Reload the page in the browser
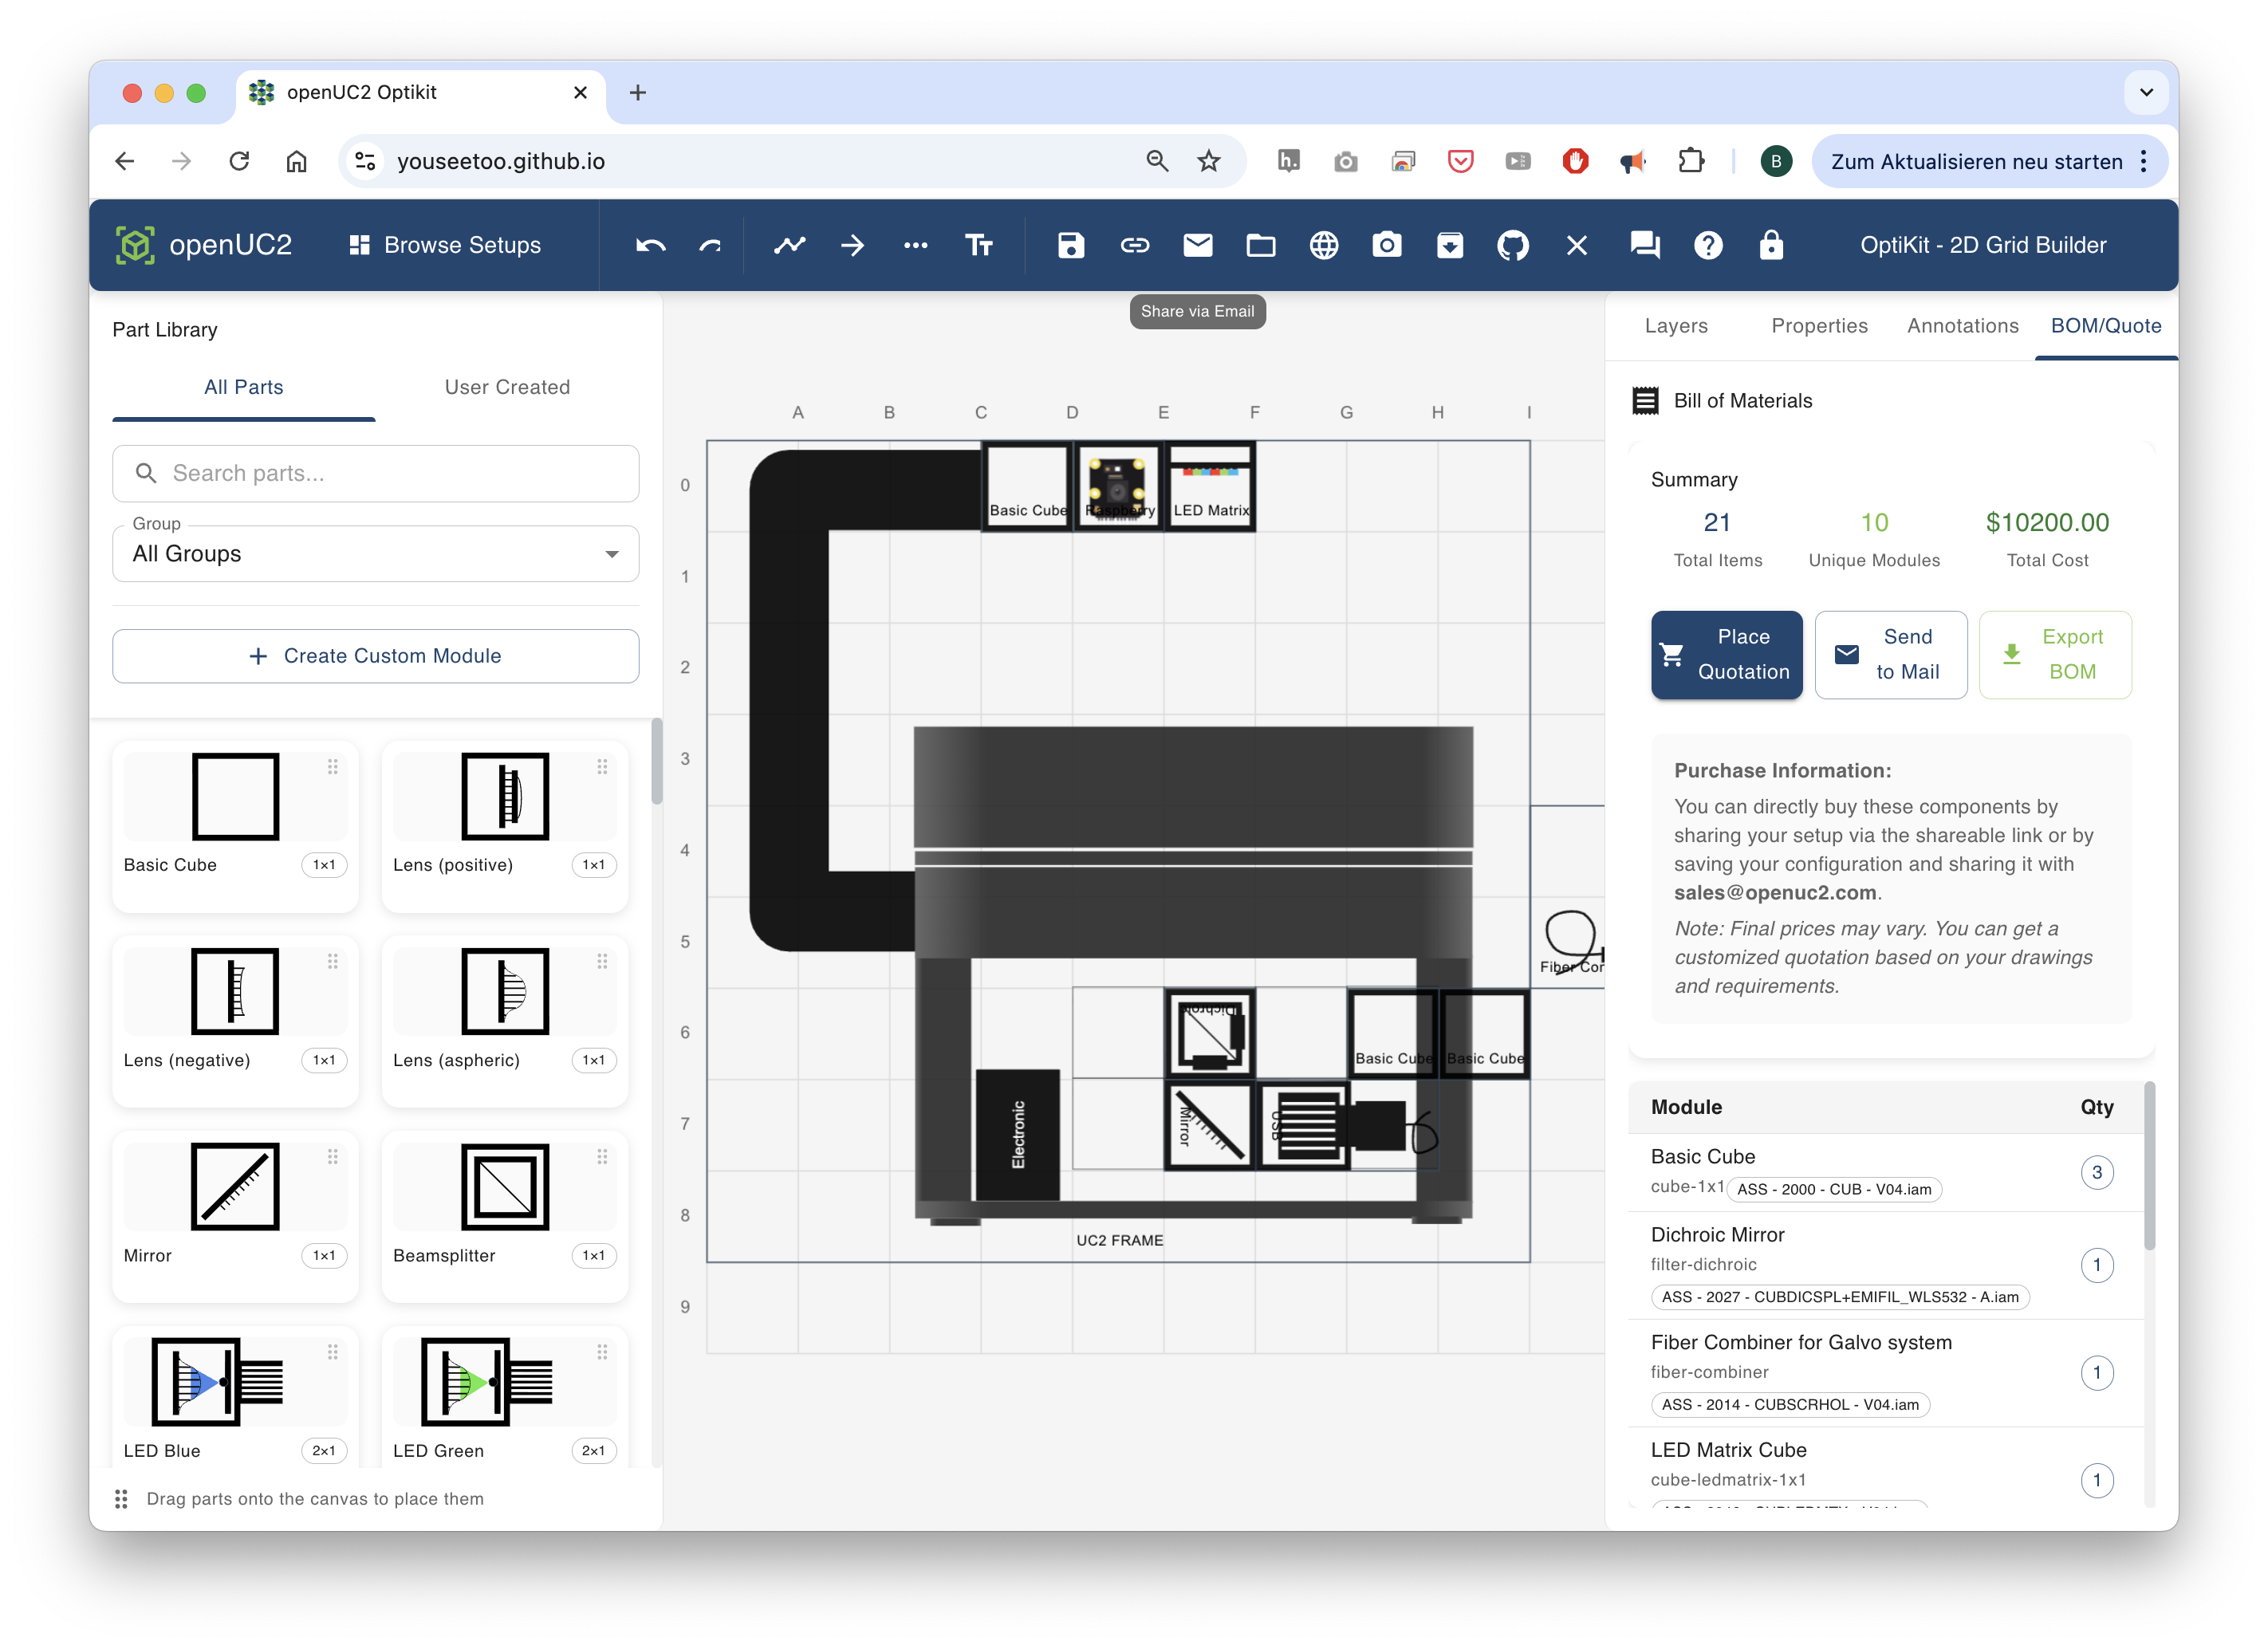The width and height of the screenshot is (2268, 1649). (239, 161)
